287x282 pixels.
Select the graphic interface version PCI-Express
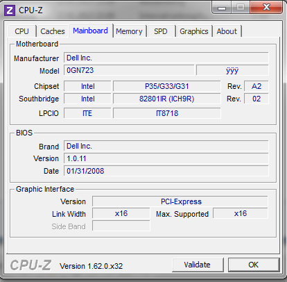coord(180,201)
